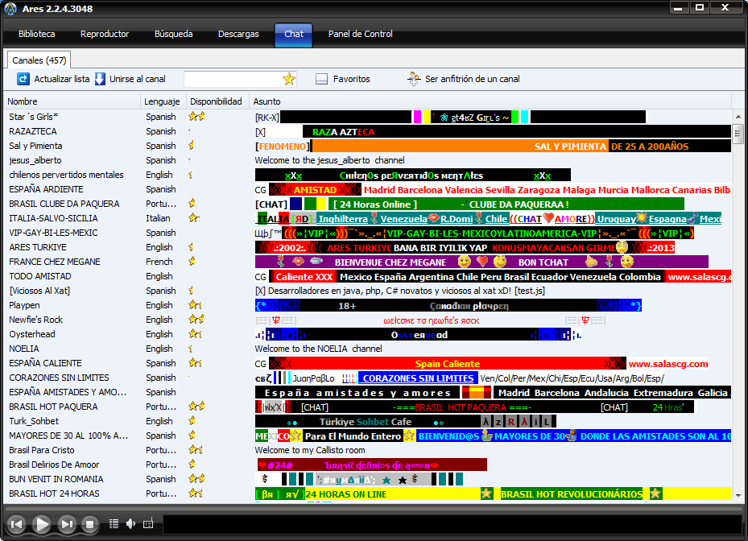Select the Chat tab

[x=294, y=35]
